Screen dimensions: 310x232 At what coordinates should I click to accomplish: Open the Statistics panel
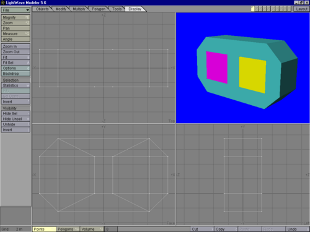15,85
